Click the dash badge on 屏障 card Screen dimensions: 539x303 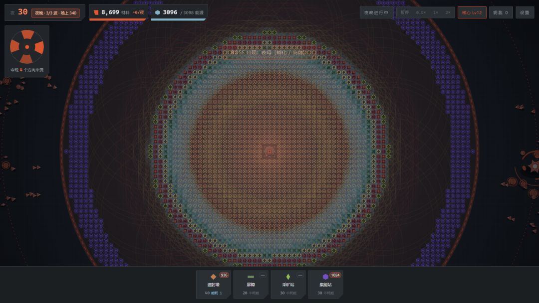pos(263,275)
